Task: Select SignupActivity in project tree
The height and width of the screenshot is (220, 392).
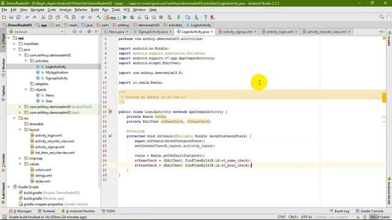Action: tap(56, 78)
